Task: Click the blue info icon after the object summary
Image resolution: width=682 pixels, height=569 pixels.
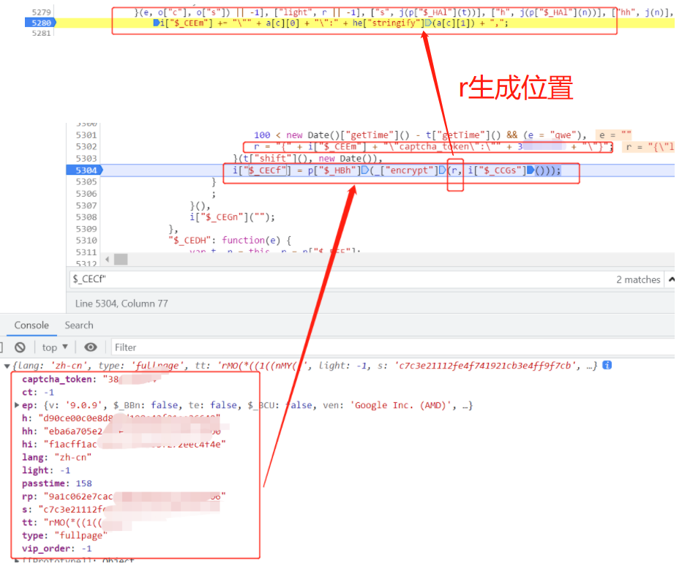Action: tap(607, 365)
